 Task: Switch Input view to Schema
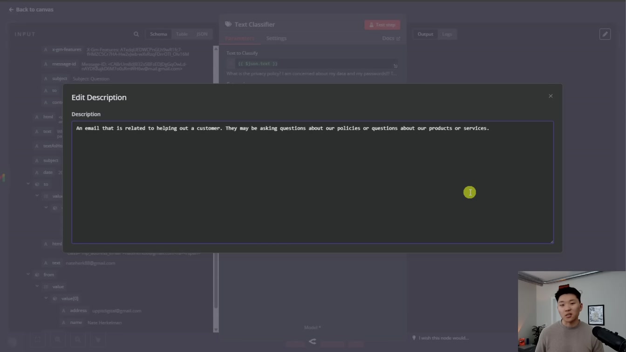(158, 34)
